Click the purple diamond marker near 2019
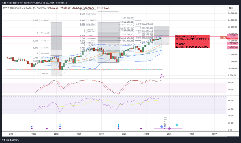Image resolution: width=241 pixels, height=143 pixels. 32,128
